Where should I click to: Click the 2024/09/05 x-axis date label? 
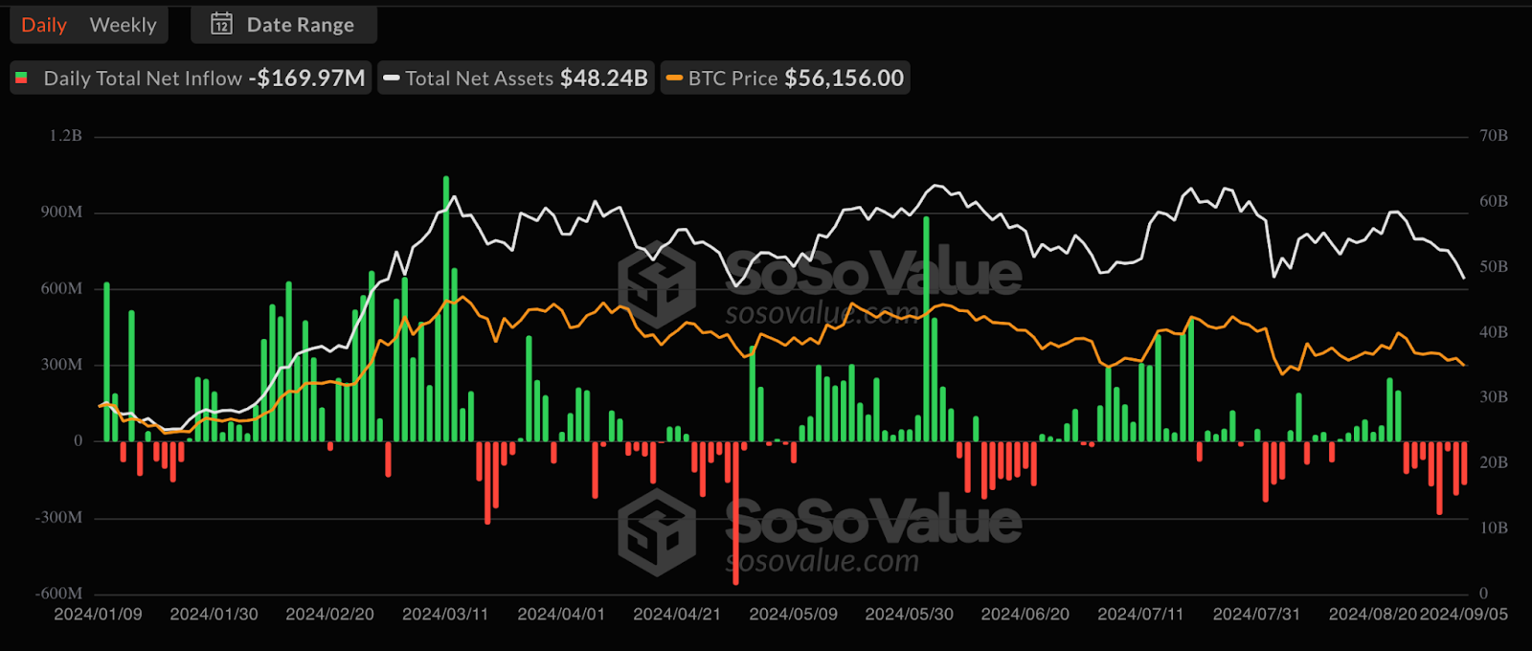(x=1463, y=615)
